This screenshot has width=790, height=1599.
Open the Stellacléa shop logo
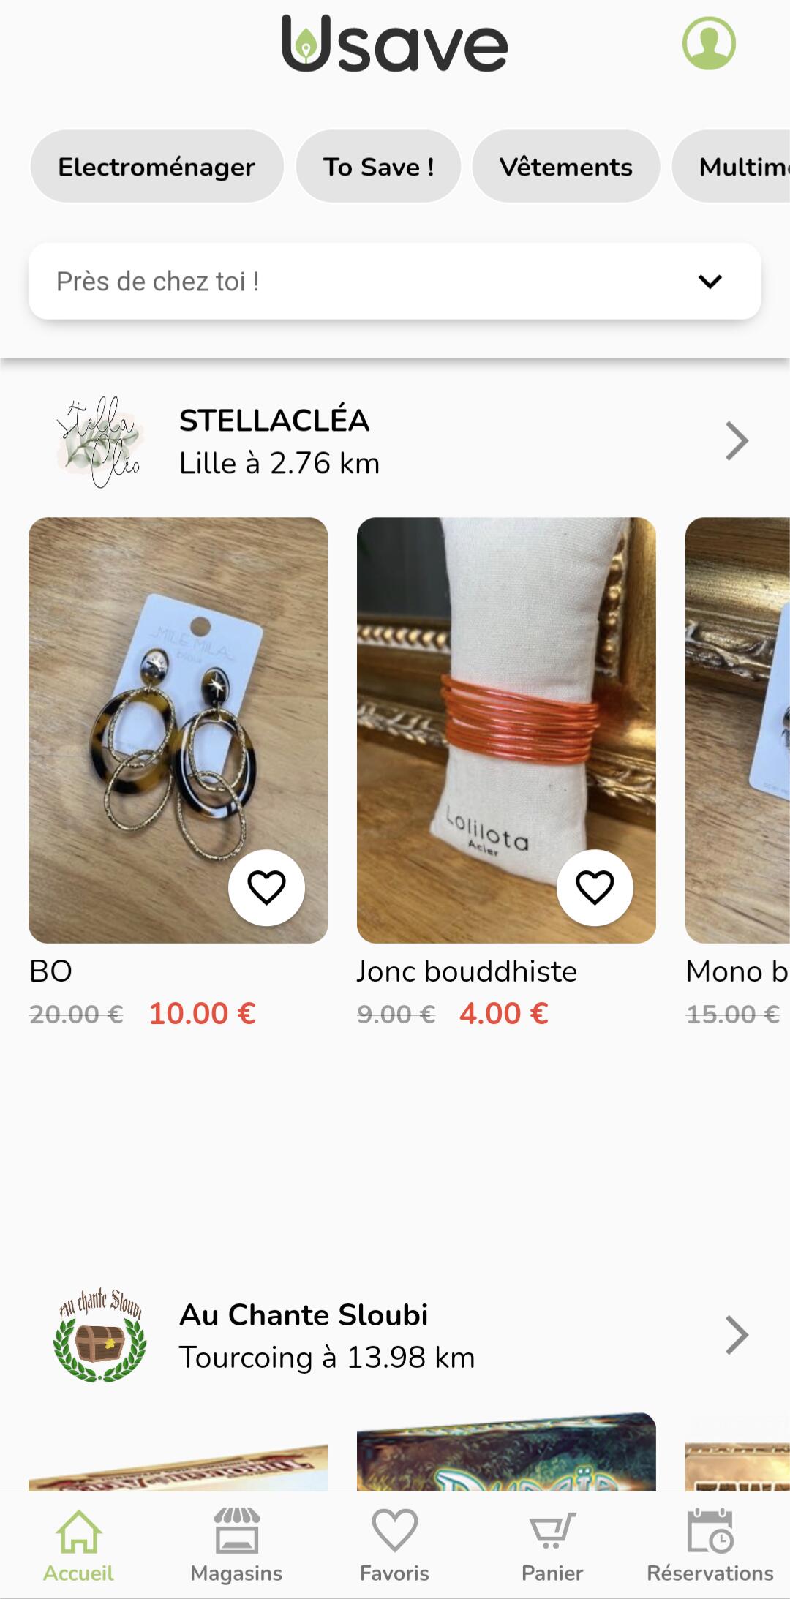pos(100,441)
